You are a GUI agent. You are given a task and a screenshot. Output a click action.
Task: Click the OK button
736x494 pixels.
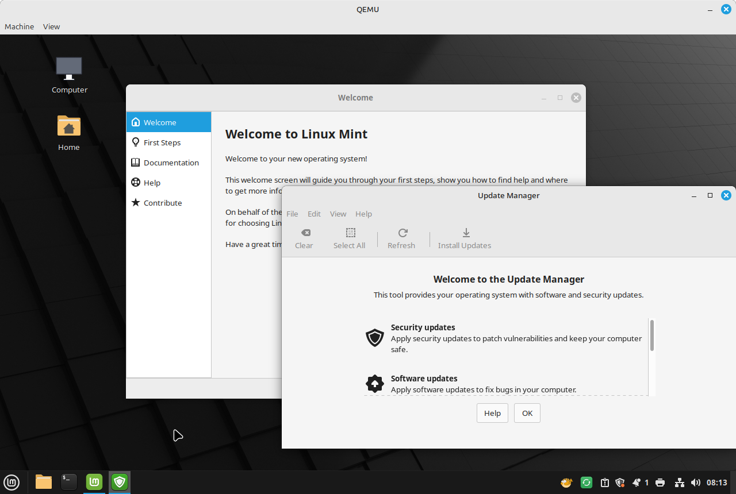pyautogui.click(x=527, y=413)
